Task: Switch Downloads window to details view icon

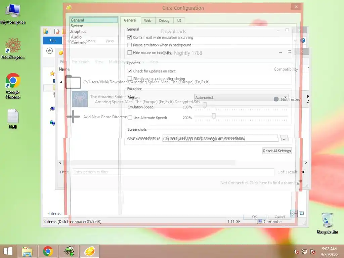Action: point(294,213)
